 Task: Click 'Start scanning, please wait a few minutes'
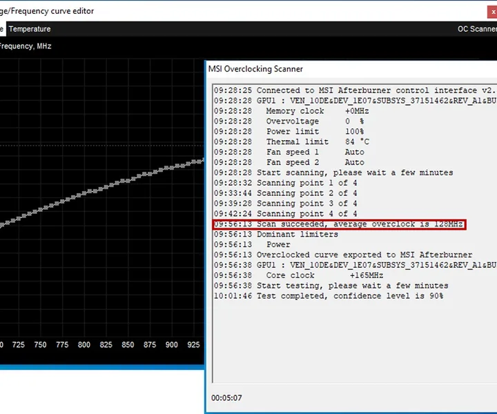pos(333,172)
